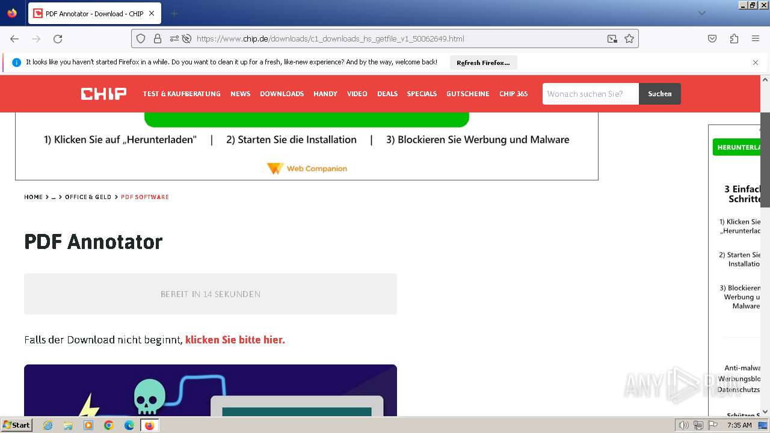This screenshot has width=770, height=433.
Task: Click the 7:35 AM clock
Action: tap(739, 425)
